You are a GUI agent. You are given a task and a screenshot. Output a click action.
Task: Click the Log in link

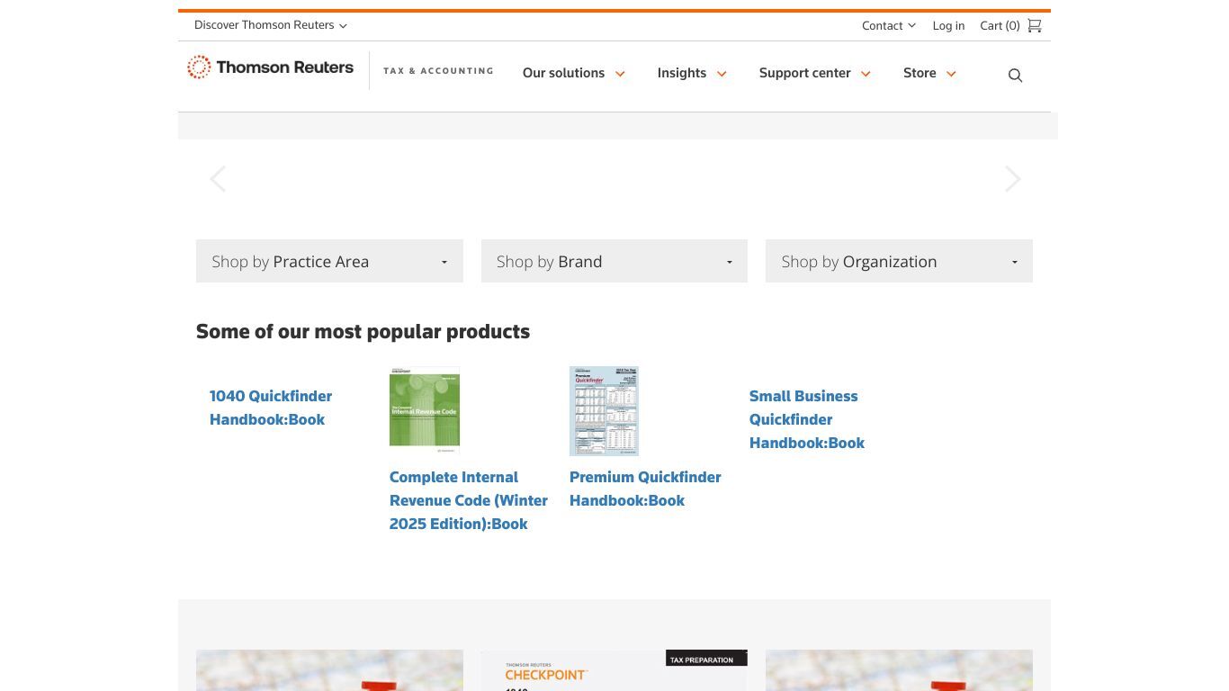(948, 25)
